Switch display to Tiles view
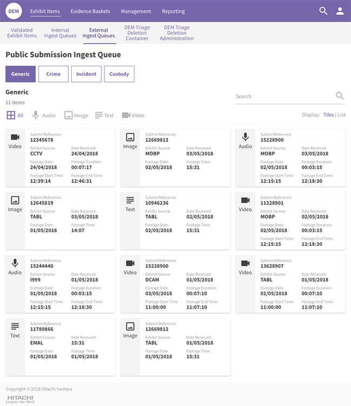 (328, 115)
